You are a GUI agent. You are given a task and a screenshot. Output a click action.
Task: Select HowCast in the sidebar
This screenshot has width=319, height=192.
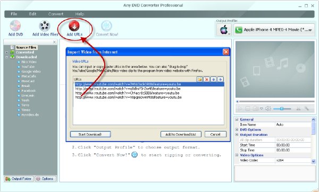click(28, 81)
